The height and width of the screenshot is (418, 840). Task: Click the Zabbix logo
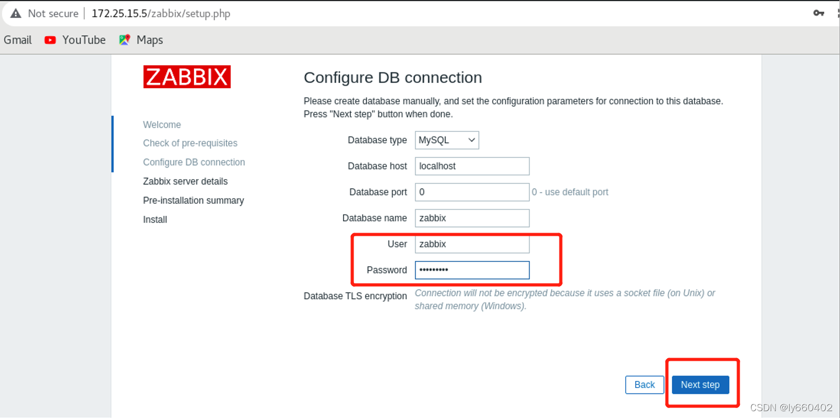coord(187,77)
